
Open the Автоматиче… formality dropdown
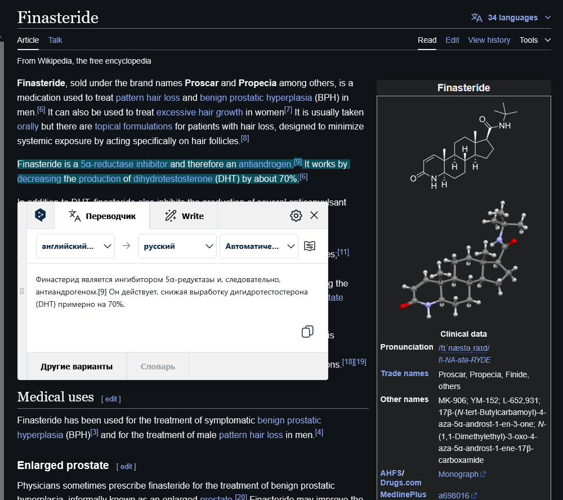tap(259, 246)
